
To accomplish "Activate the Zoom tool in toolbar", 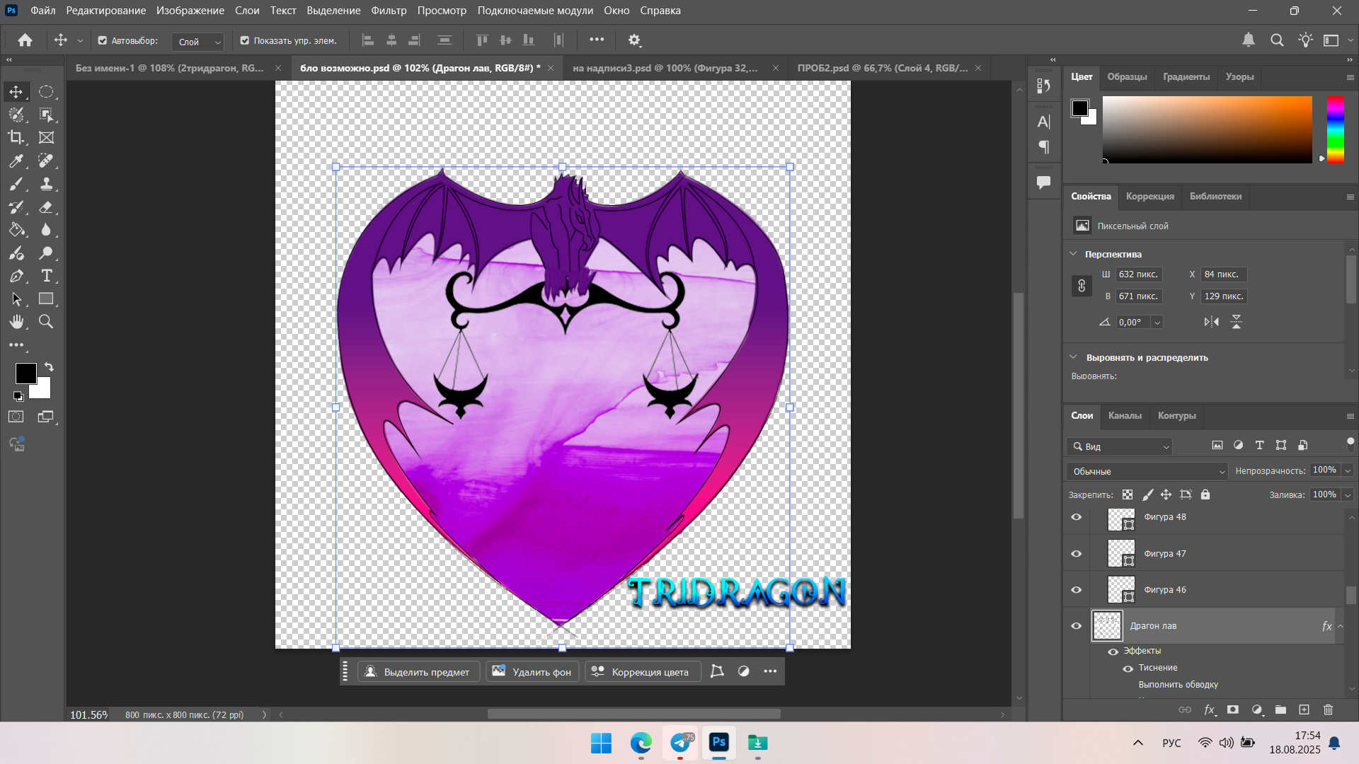I will point(46,322).
